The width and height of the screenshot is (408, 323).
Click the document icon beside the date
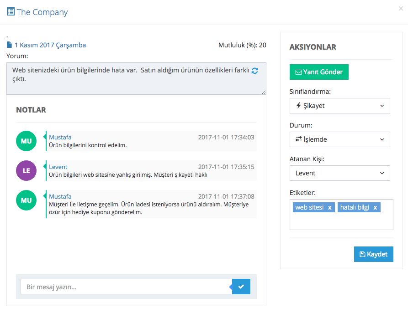[x=10, y=45]
